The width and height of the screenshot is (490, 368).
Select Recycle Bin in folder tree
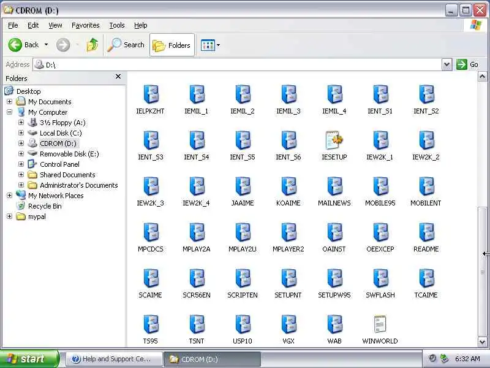(x=45, y=206)
